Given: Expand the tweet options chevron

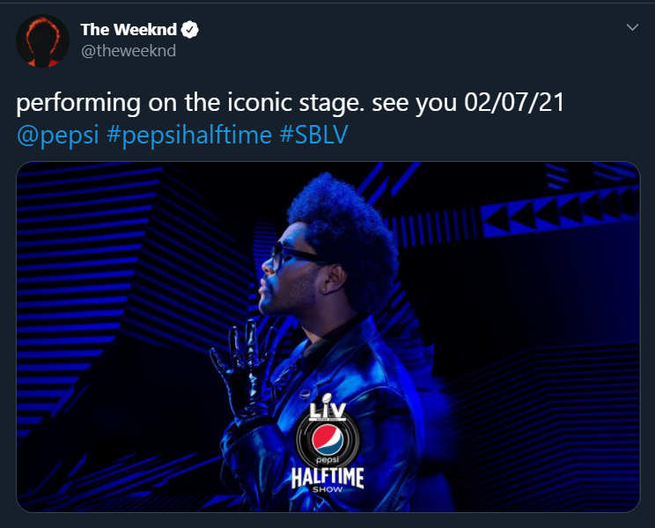Looking at the screenshot, I should [632, 27].
